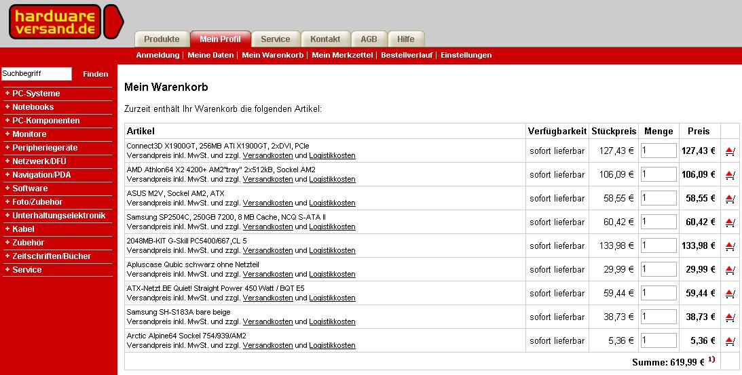Click quantity field for G-Skill 2048MB-KIT
This screenshot has height=375, width=742.
tap(658, 245)
